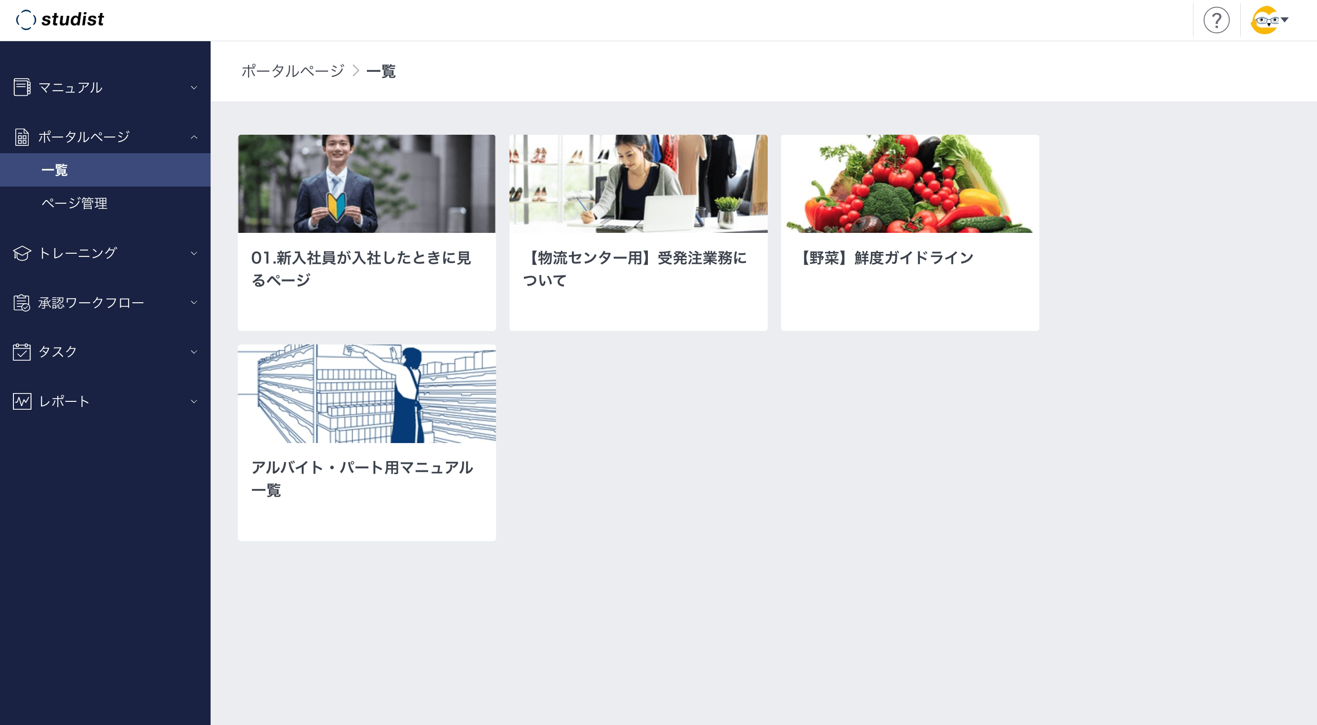This screenshot has height=725, width=1317.
Task: Open the help question mark icon
Action: [x=1216, y=20]
